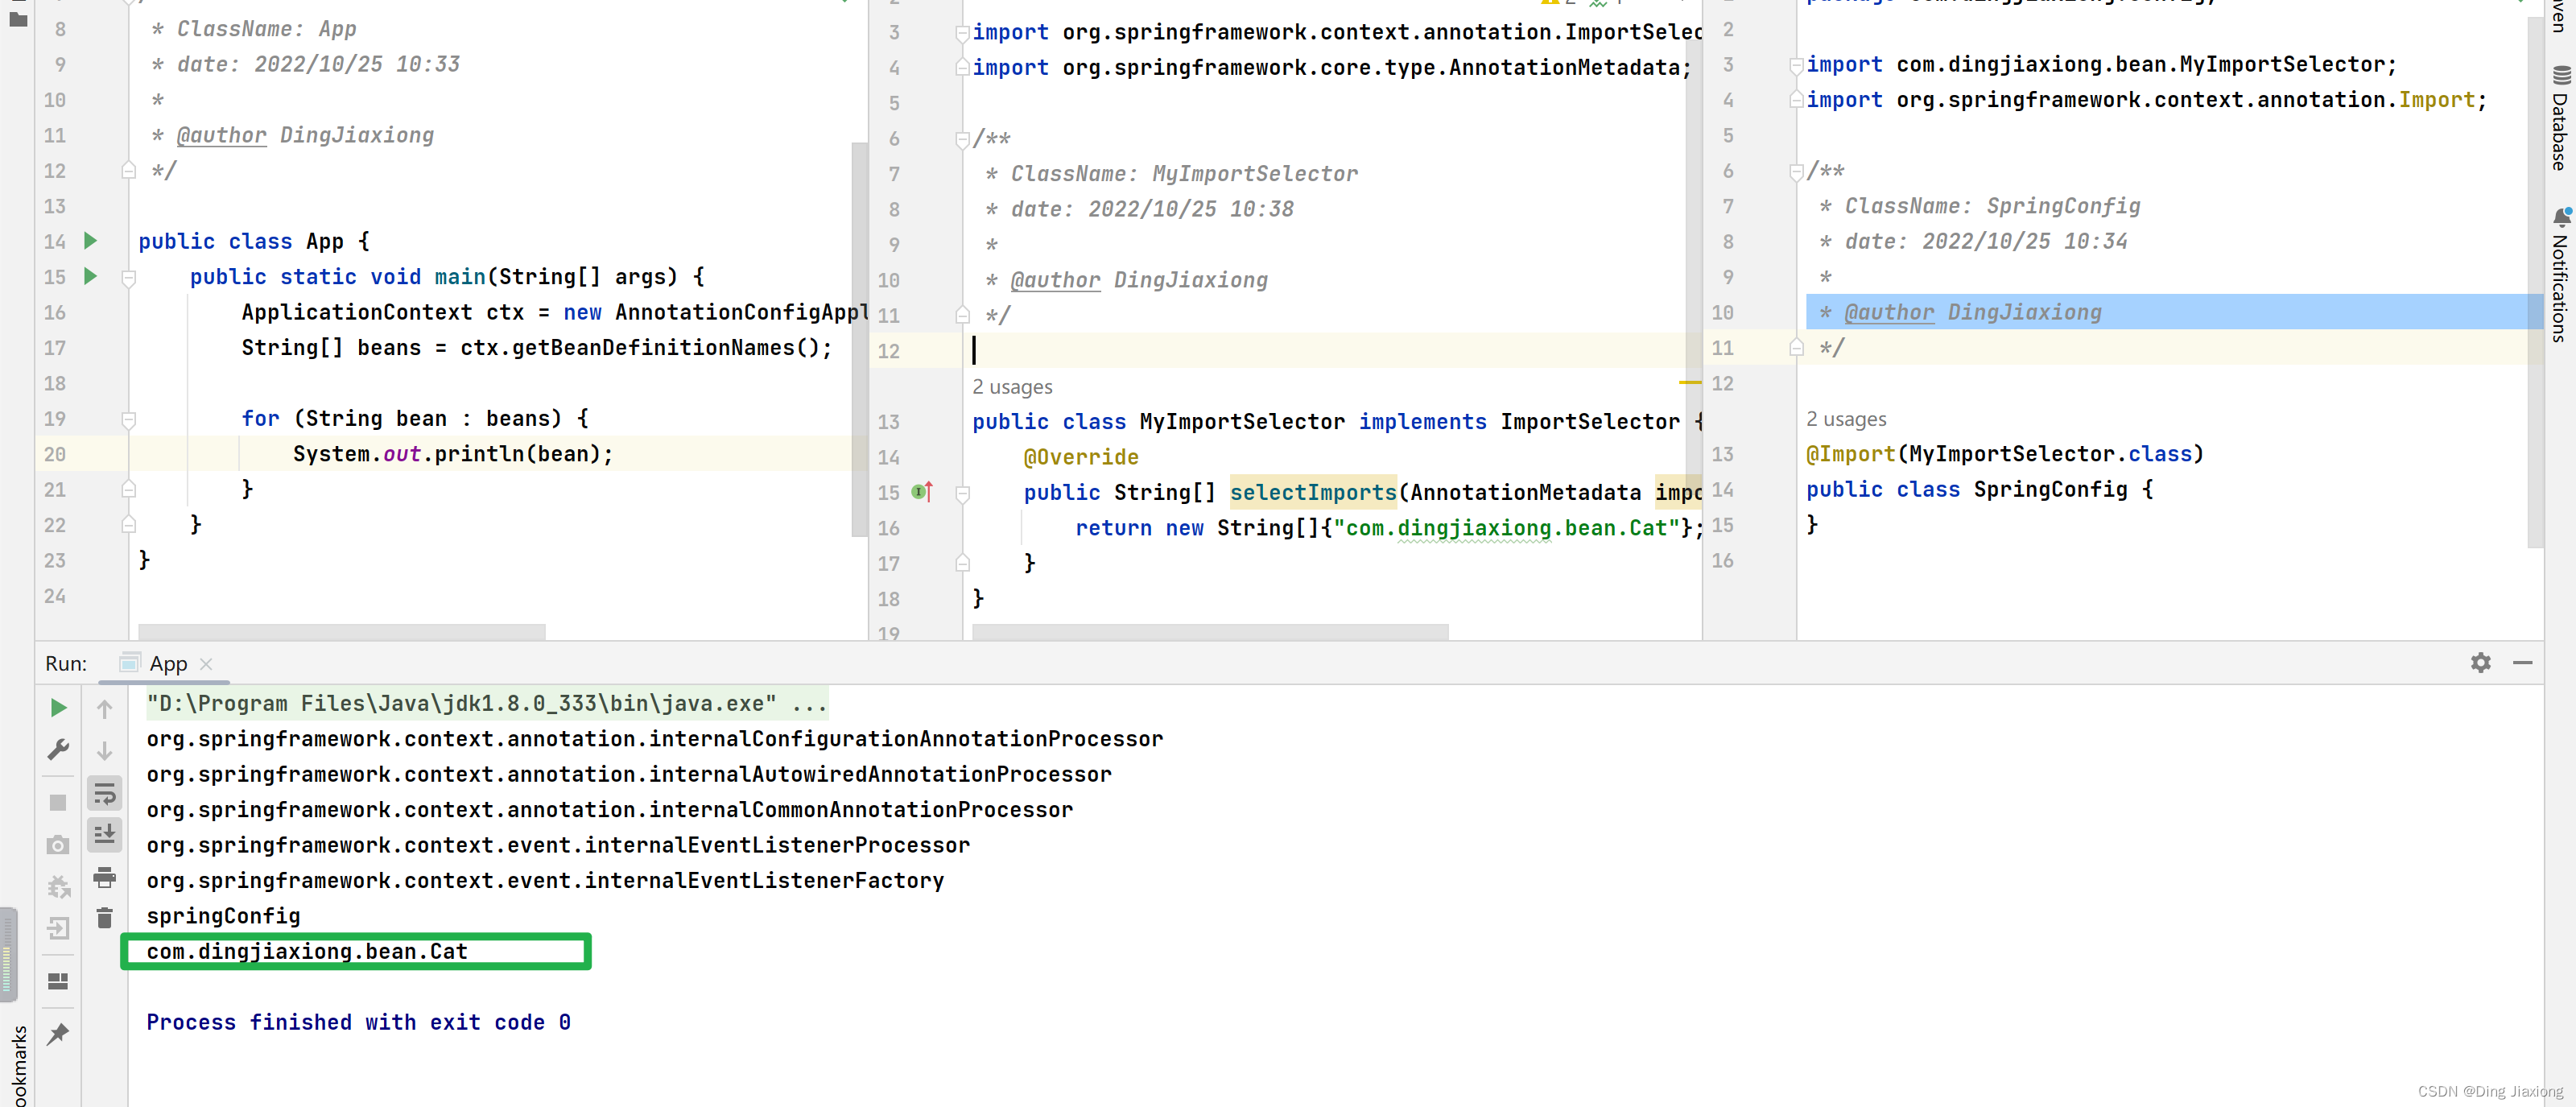This screenshot has width=2576, height=1107.
Task: Click the stop process square icon
Action: [58, 803]
